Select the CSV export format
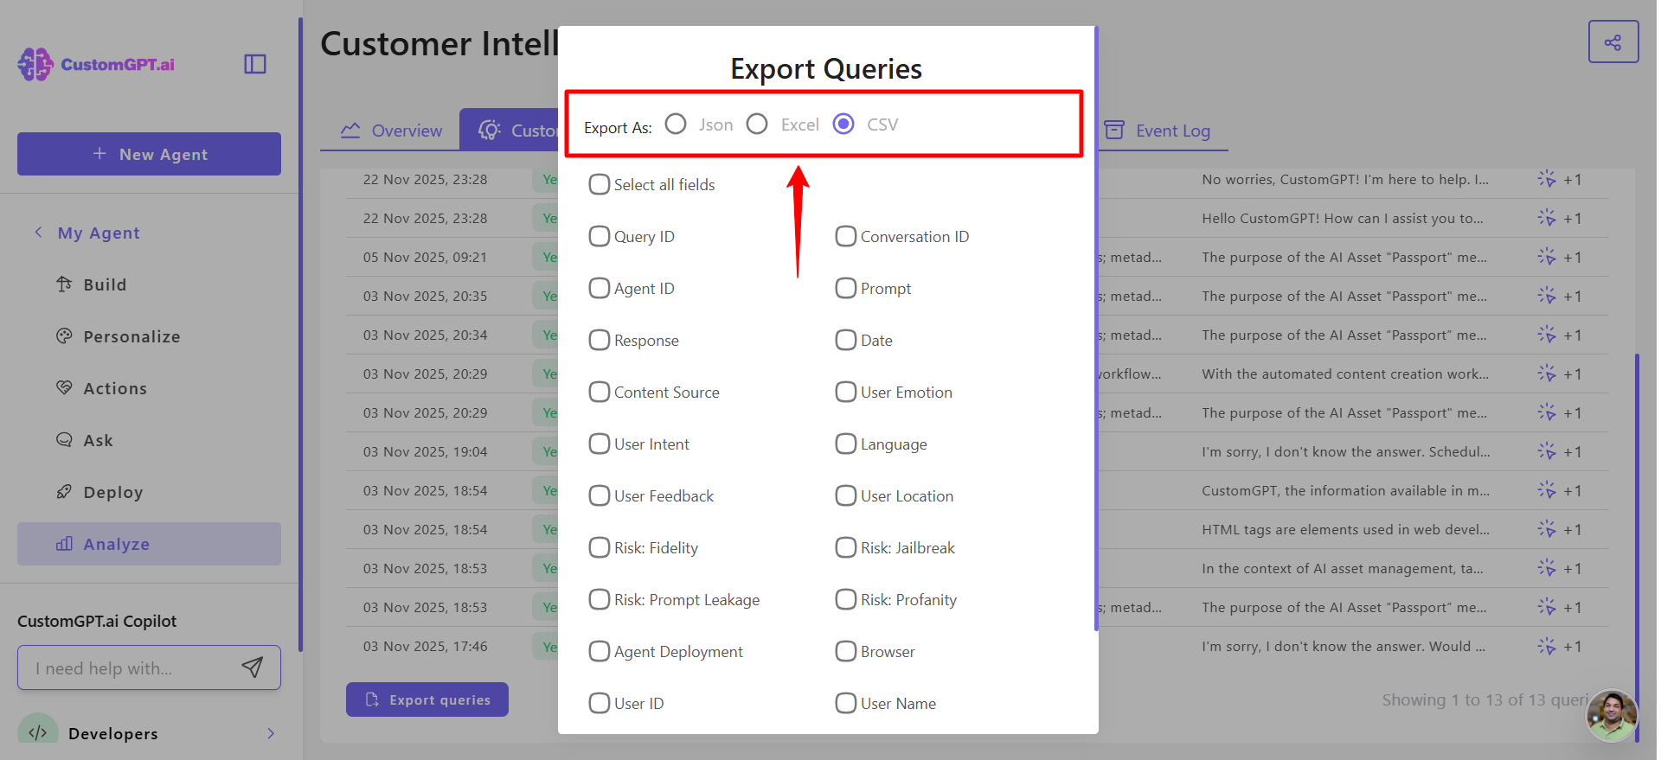This screenshot has width=1661, height=760. 843,124
